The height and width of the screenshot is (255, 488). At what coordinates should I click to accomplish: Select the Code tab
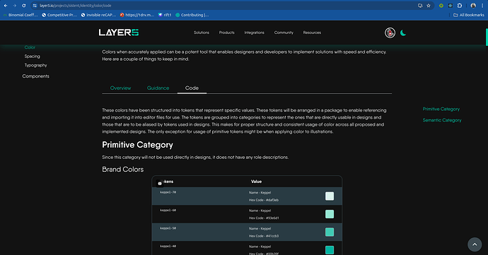pyautogui.click(x=192, y=88)
